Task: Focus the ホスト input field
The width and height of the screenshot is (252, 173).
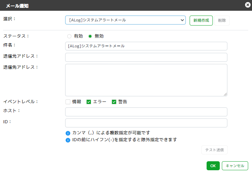Action: (x=146, y=112)
